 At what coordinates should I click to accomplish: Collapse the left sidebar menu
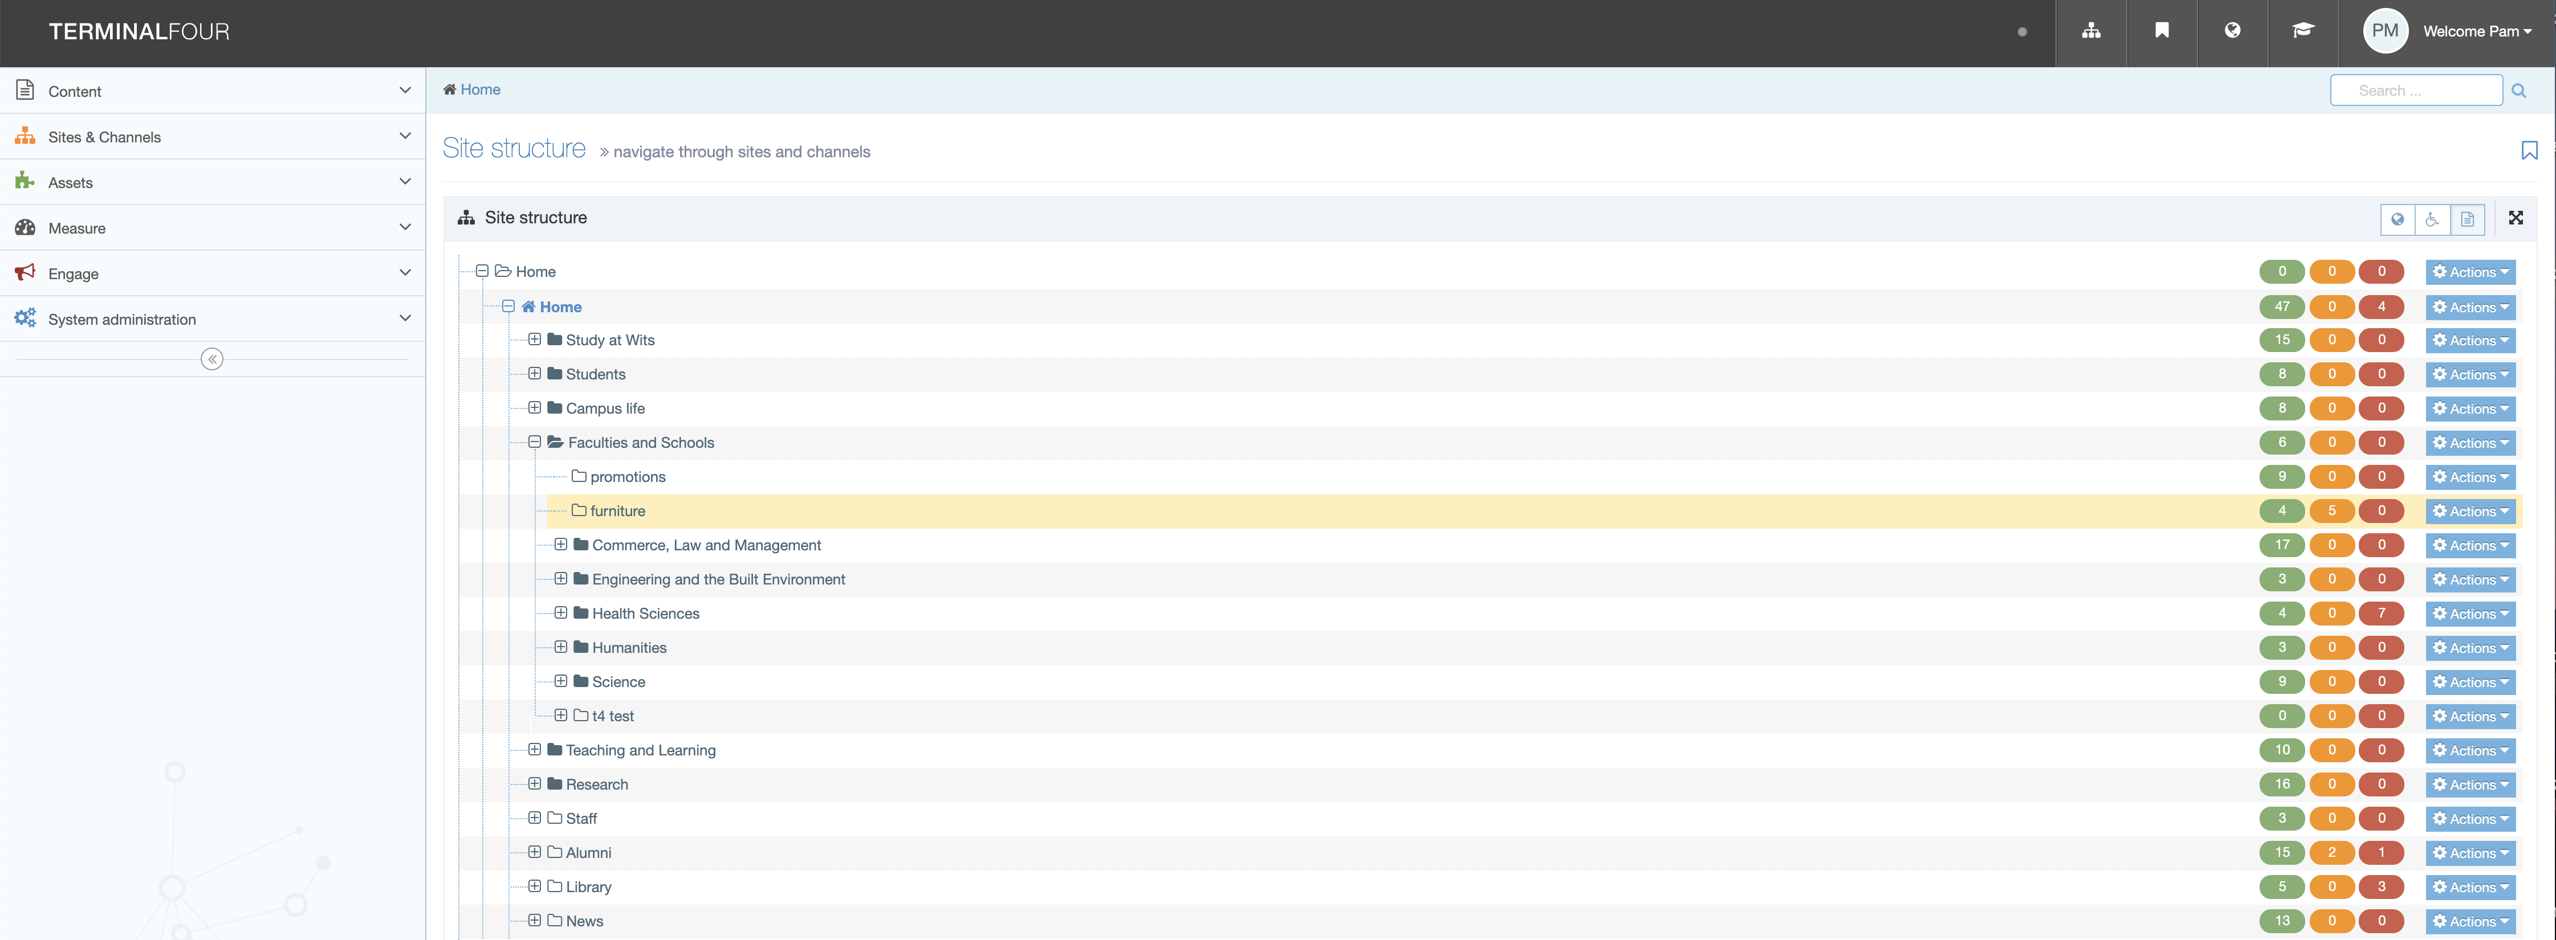211,359
